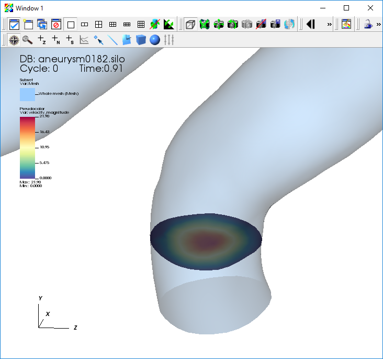The height and width of the screenshot is (359, 383).
Task: Click the Max: 21.90 legend value
Action: 30,182
